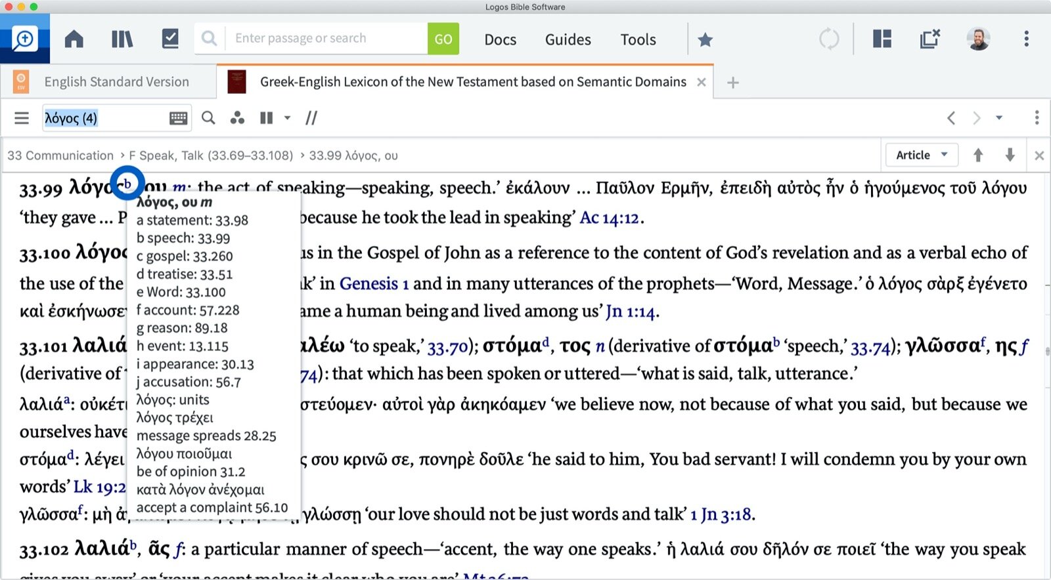Follow the 33.74 link after 'speech'

(x=870, y=348)
